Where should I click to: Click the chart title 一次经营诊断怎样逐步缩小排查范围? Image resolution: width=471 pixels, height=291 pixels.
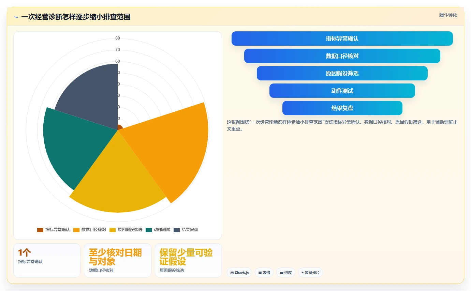tap(76, 17)
